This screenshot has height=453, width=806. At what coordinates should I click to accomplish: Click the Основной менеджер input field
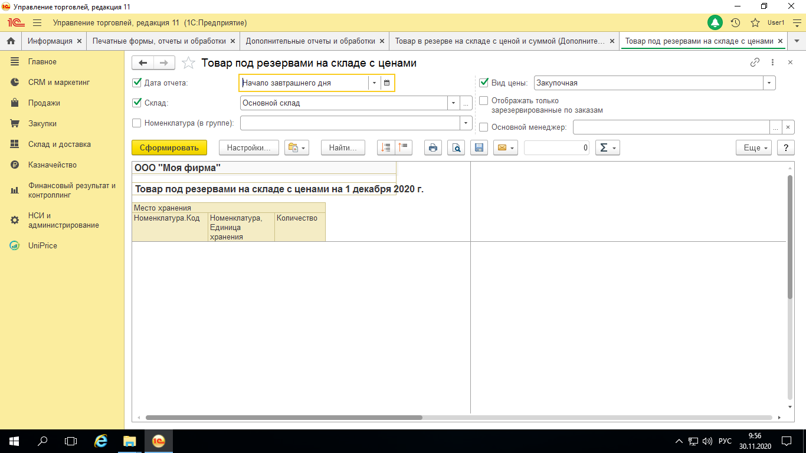(671, 127)
